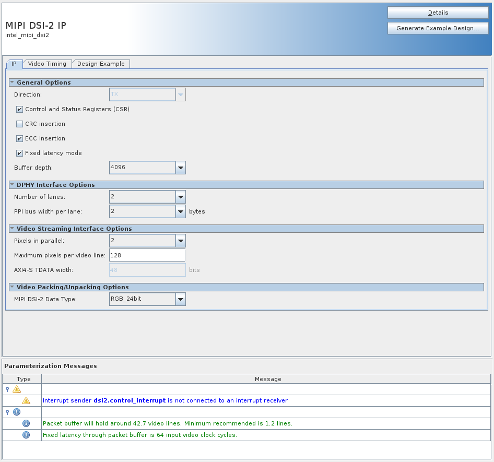
Task: Collapse the warning messages group handle
Action: click(7, 389)
